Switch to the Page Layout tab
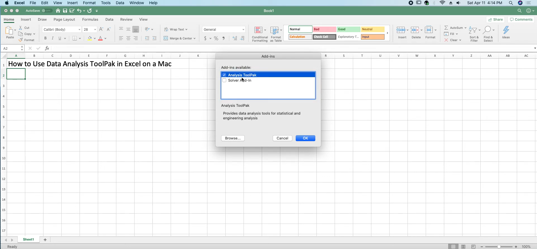Screen dimensions: 537x249 point(64,20)
